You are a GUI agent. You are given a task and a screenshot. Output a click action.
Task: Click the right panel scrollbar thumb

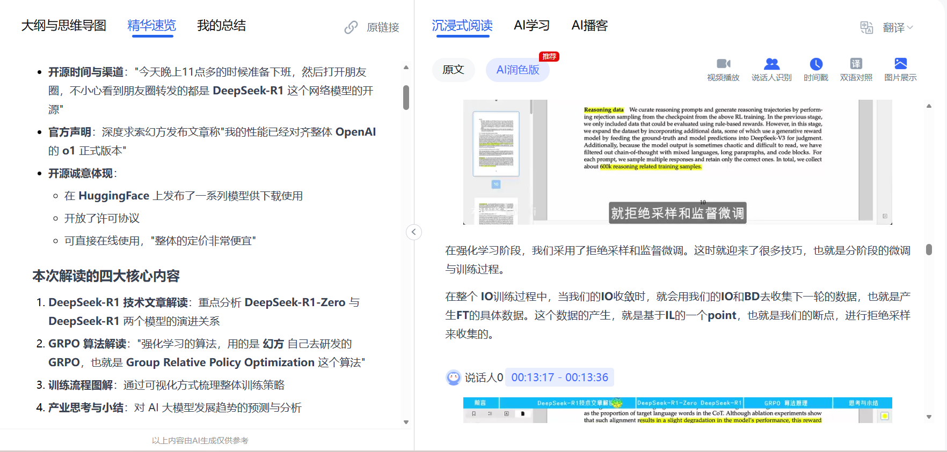click(x=929, y=249)
